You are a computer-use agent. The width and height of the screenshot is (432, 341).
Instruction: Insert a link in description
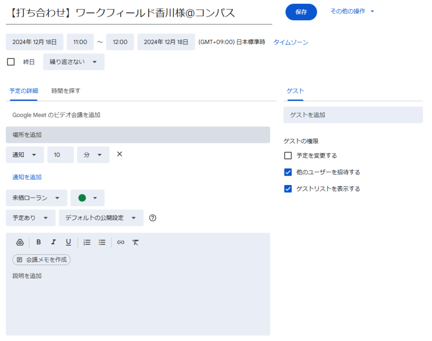tap(121, 242)
